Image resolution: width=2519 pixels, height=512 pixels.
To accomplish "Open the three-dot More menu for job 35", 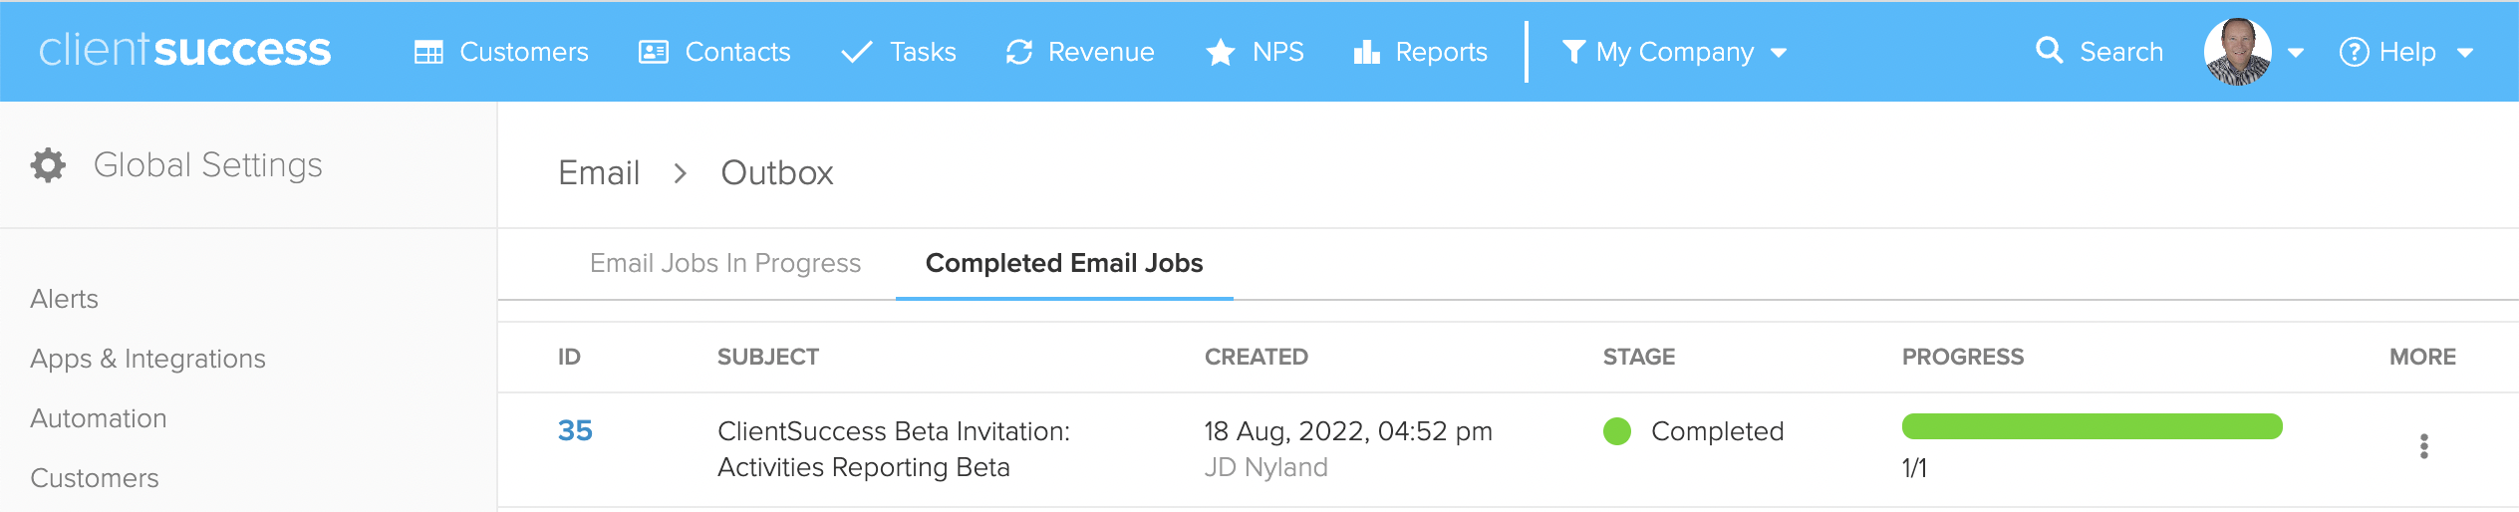I will 2424,446.
